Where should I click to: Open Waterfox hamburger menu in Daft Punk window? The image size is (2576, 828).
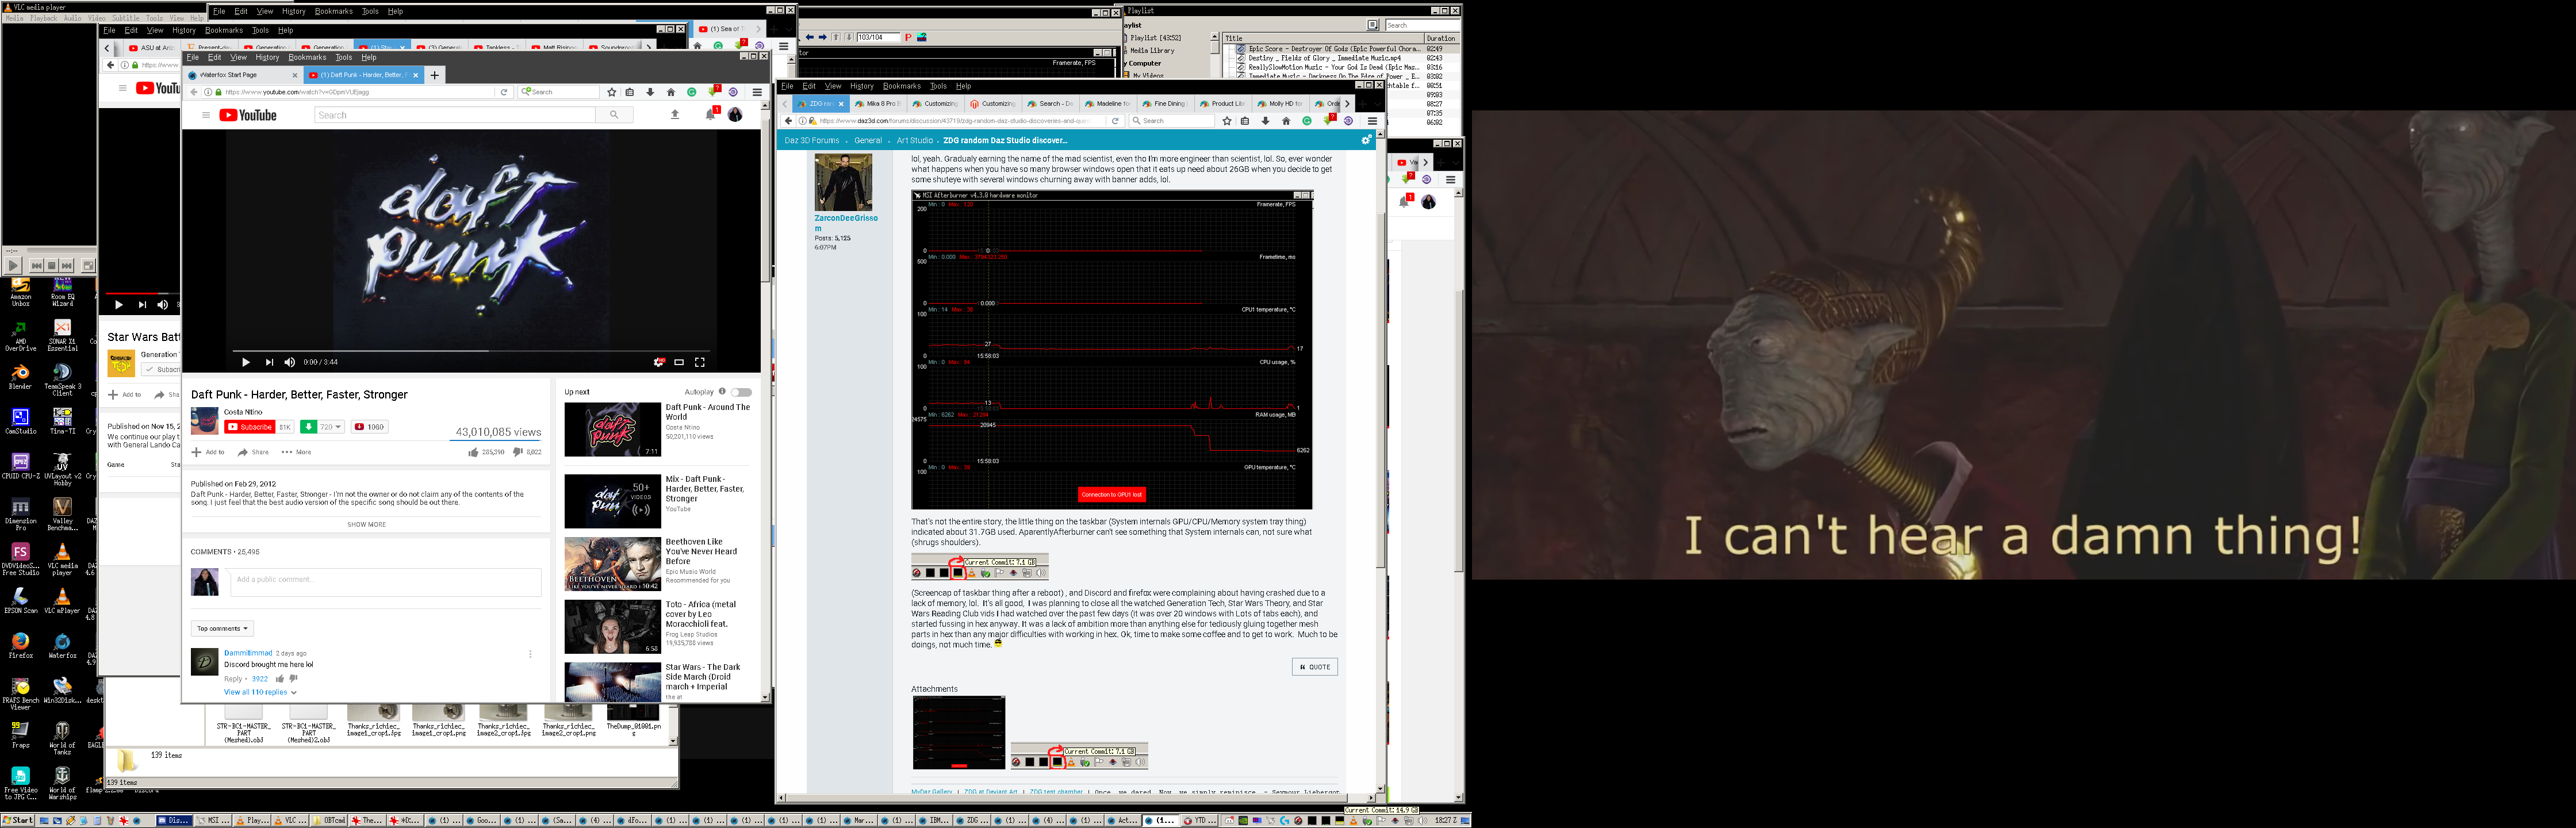(757, 92)
